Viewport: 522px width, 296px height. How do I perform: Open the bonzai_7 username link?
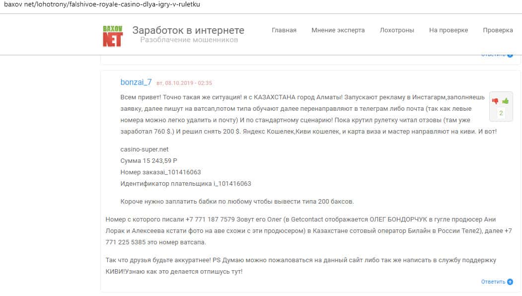136,82
